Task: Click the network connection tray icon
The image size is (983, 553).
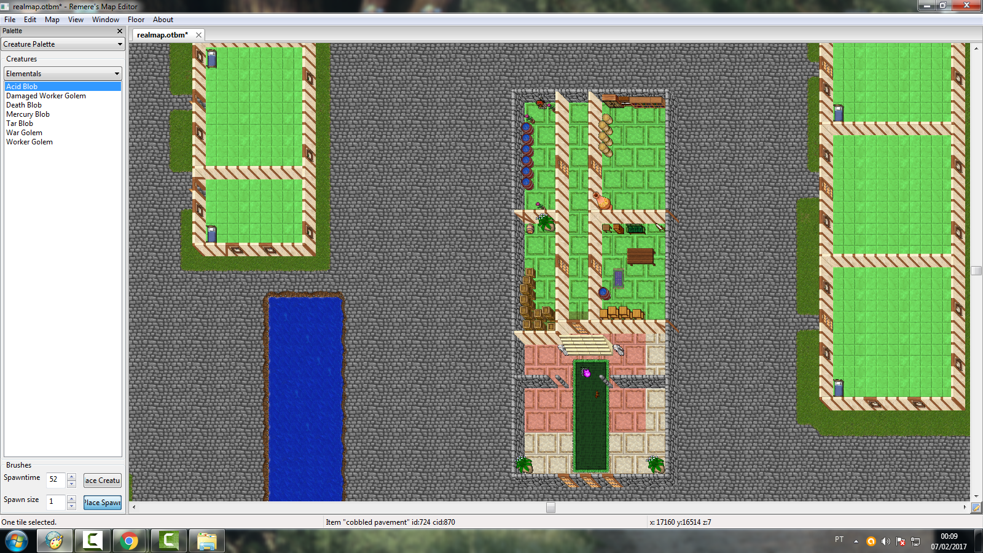Action: pyautogui.click(x=915, y=541)
